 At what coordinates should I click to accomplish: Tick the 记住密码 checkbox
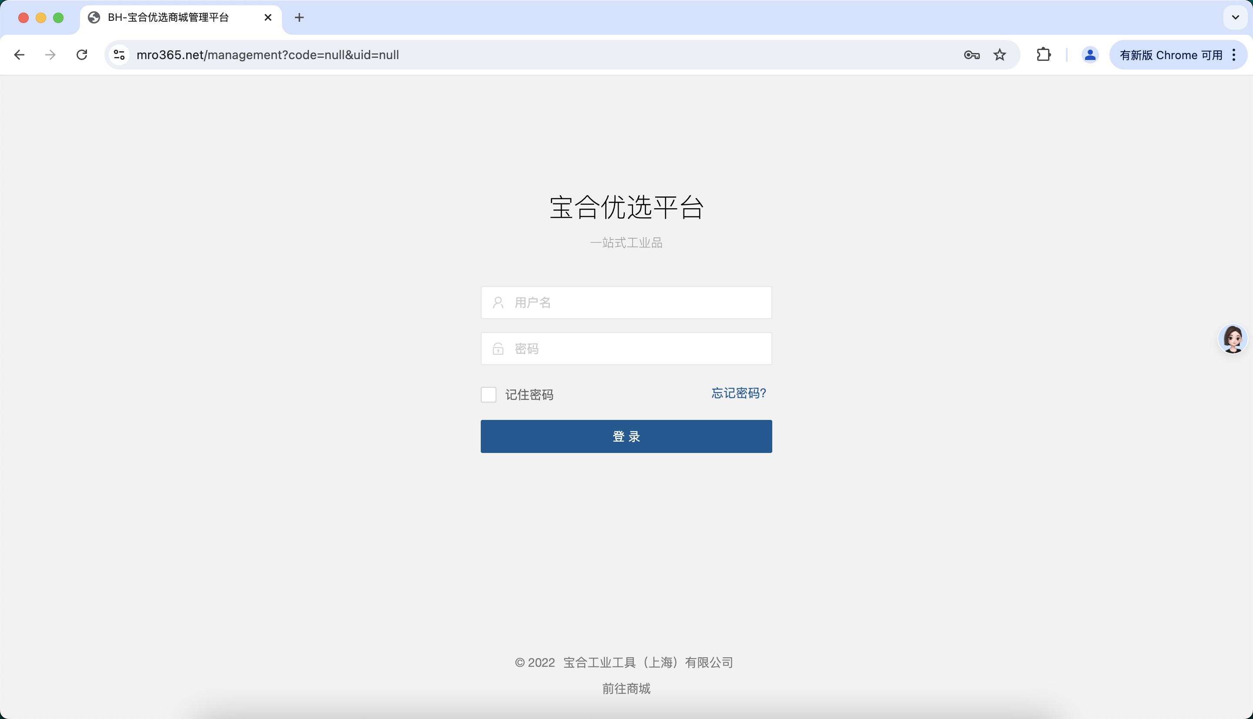coord(488,395)
